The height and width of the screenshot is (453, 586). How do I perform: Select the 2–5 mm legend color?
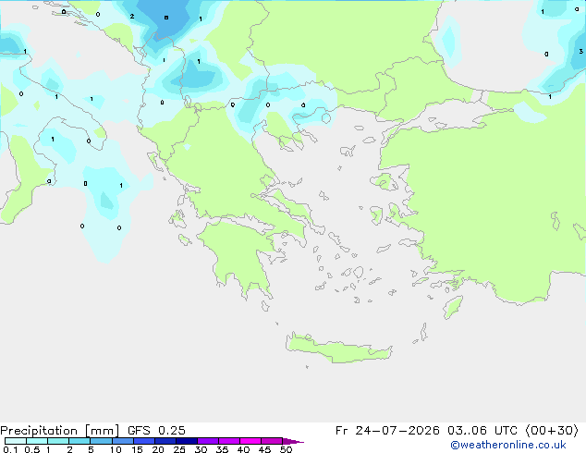tap(79, 441)
